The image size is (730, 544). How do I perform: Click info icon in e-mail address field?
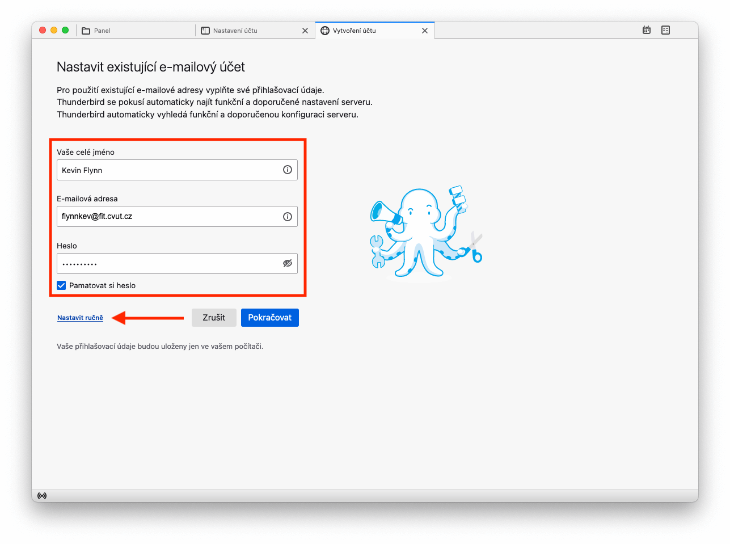pyautogui.click(x=288, y=216)
